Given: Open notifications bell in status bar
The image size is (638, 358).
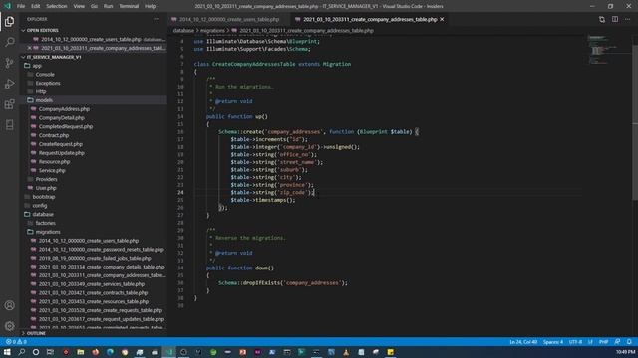Looking at the screenshot, I should [x=629, y=342].
